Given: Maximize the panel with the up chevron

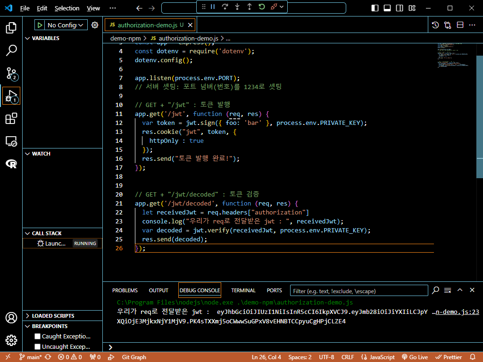Looking at the screenshot, I should (460, 290).
